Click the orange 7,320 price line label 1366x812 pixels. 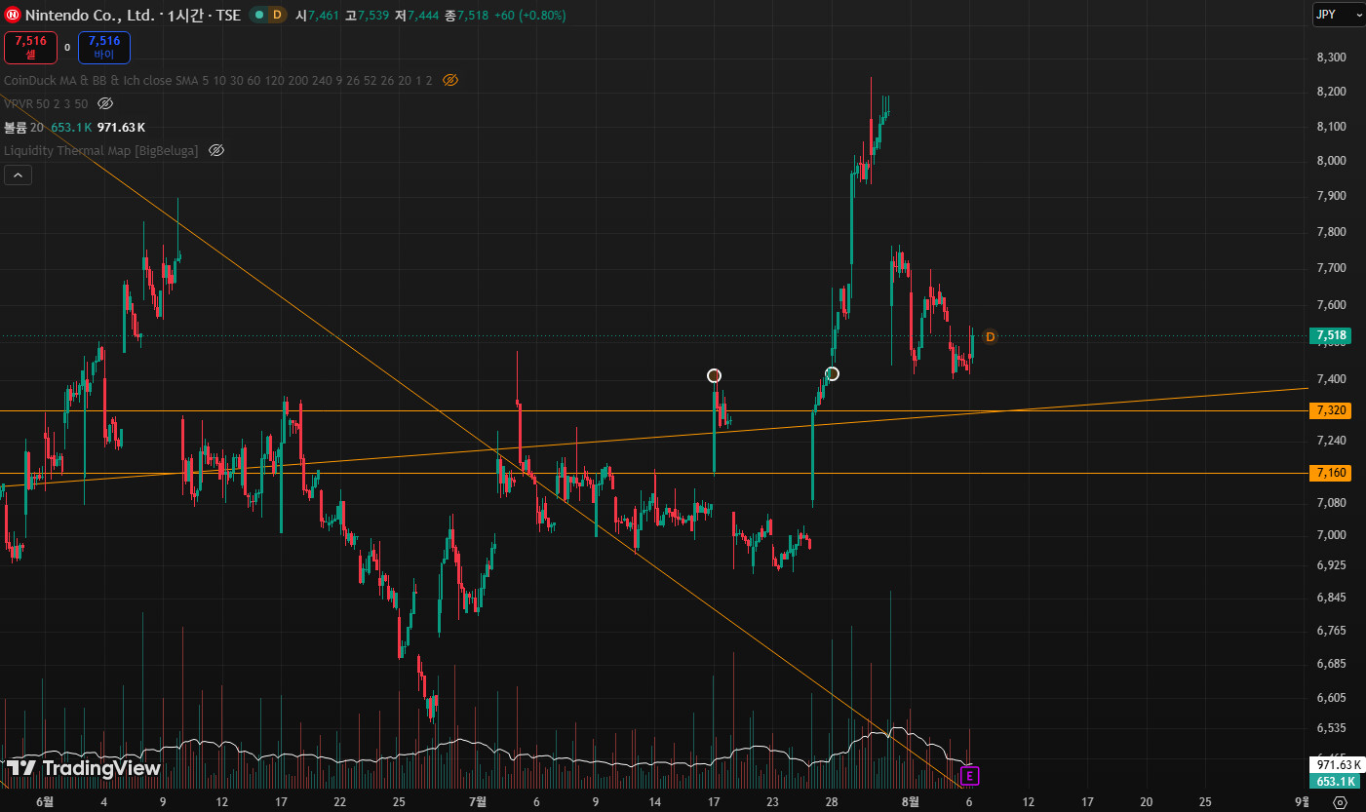click(x=1332, y=410)
